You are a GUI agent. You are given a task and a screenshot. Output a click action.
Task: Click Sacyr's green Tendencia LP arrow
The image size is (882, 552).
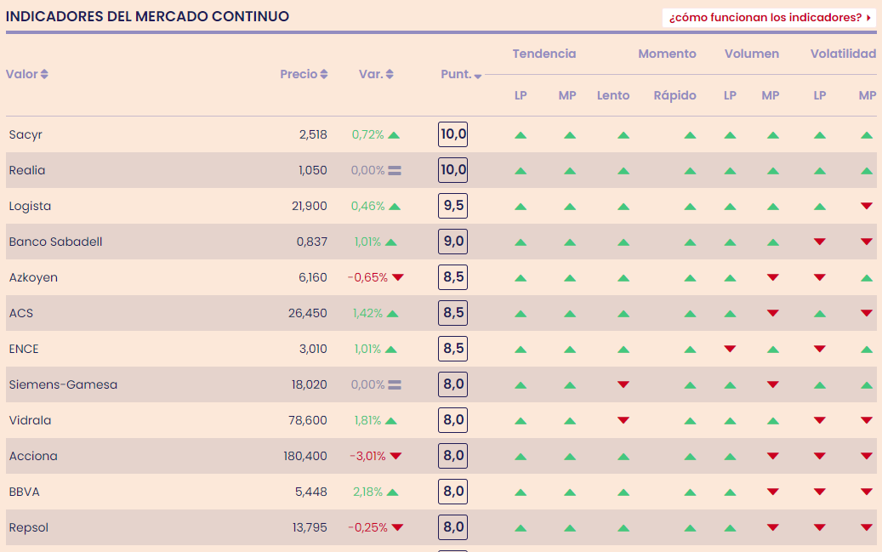click(x=521, y=135)
